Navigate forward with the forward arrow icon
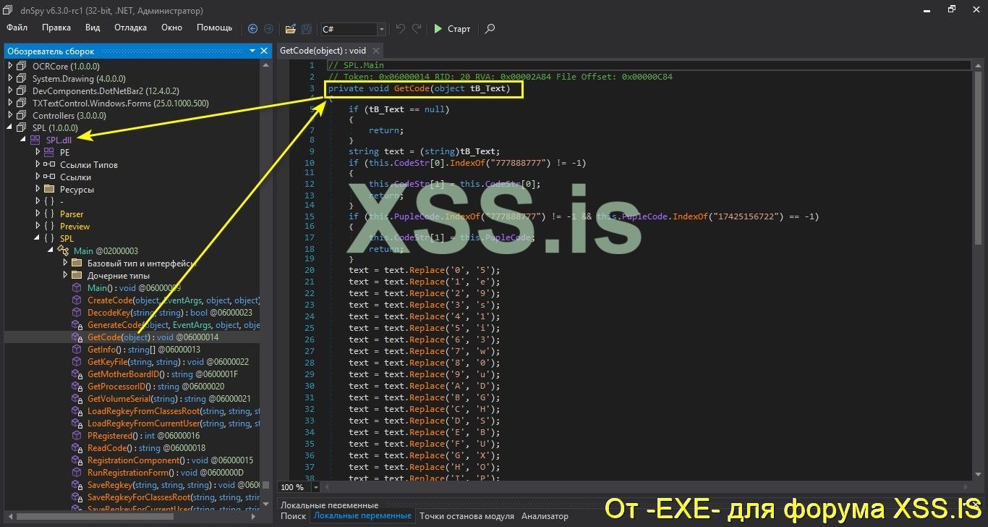The width and height of the screenshot is (988, 527). tap(268, 29)
